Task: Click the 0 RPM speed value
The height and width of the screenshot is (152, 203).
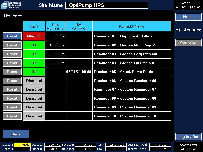Action: (x=22, y=149)
